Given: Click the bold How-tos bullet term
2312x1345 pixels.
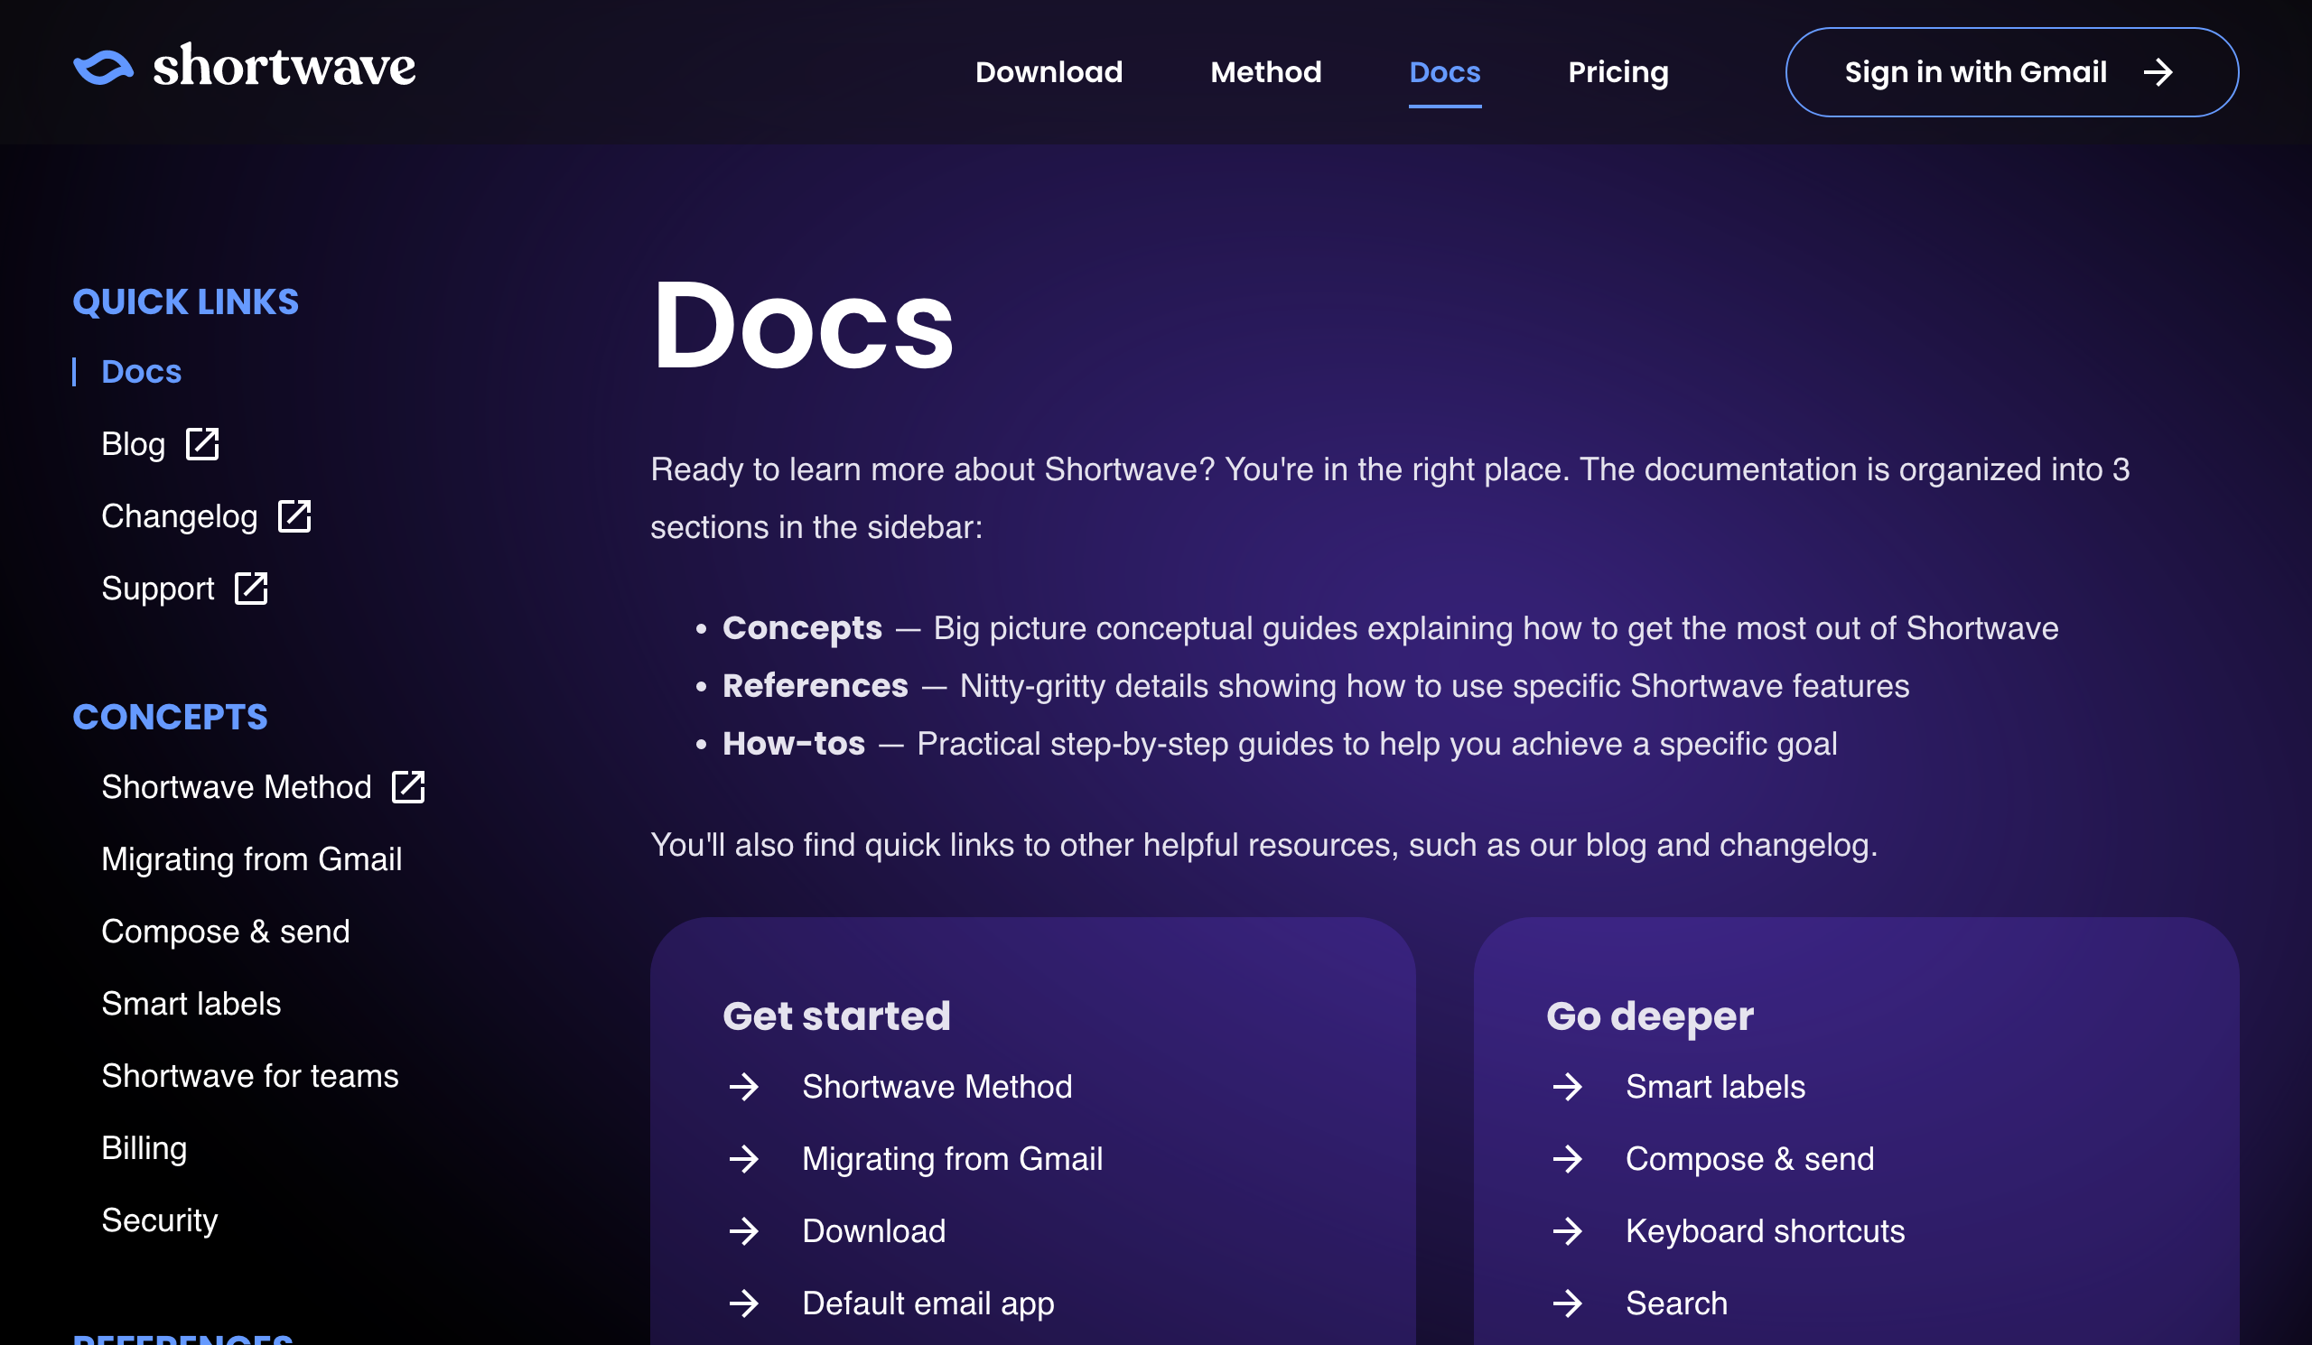Looking at the screenshot, I should pyautogui.click(x=794, y=744).
